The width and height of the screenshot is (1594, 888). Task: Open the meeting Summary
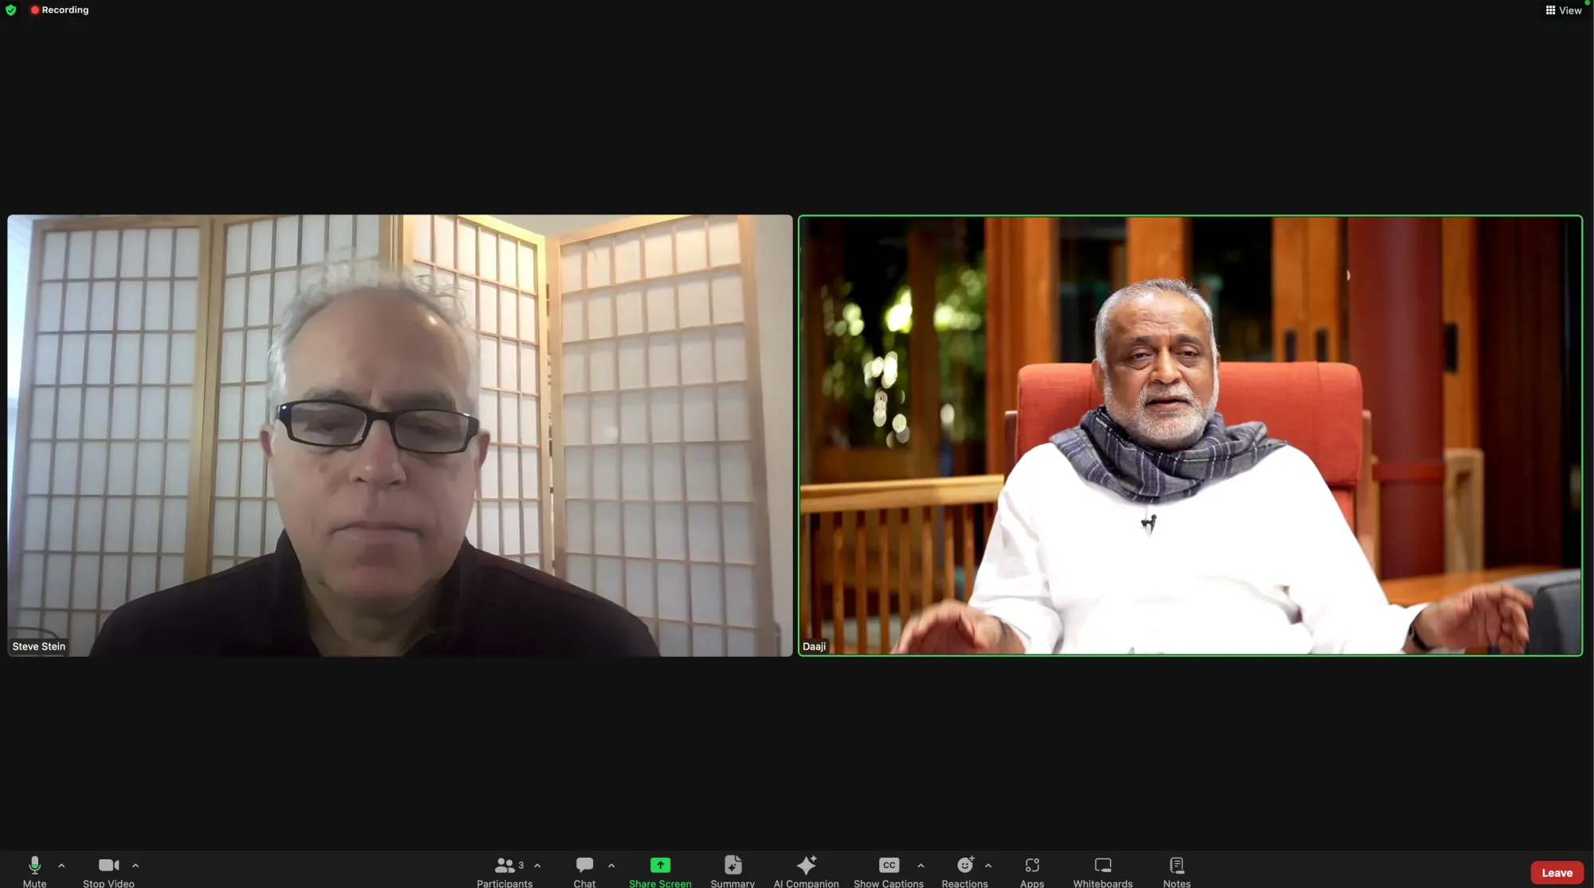tap(732, 870)
